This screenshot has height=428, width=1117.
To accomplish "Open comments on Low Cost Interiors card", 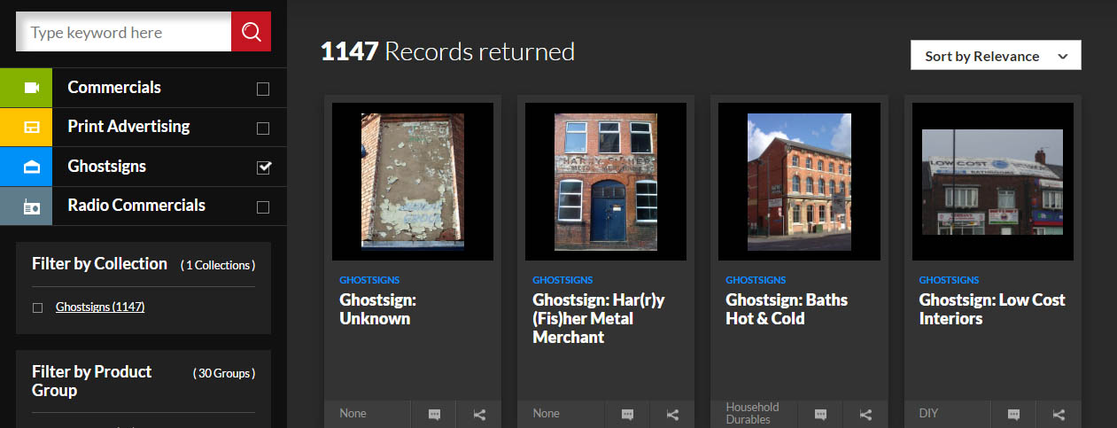I will click(1013, 414).
